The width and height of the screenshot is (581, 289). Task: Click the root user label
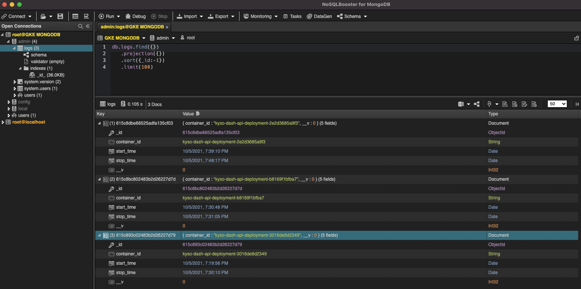tap(191, 38)
